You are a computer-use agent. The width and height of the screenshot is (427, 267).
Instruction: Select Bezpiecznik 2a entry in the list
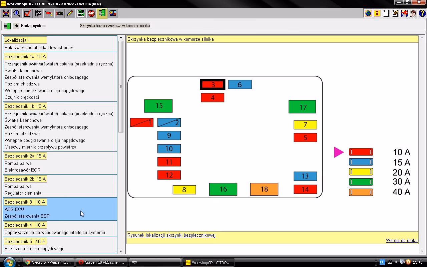point(19,156)
